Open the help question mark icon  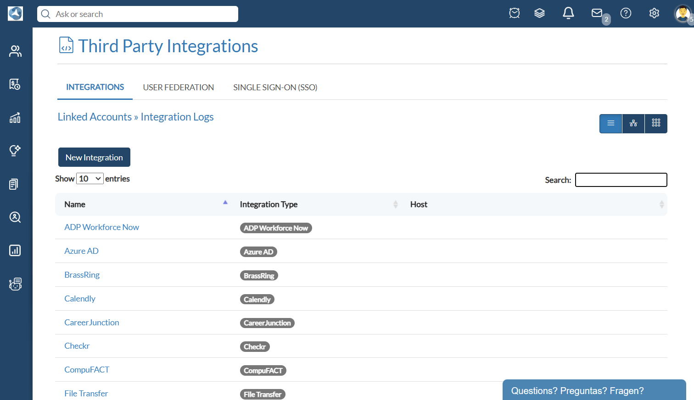[626, 13]
